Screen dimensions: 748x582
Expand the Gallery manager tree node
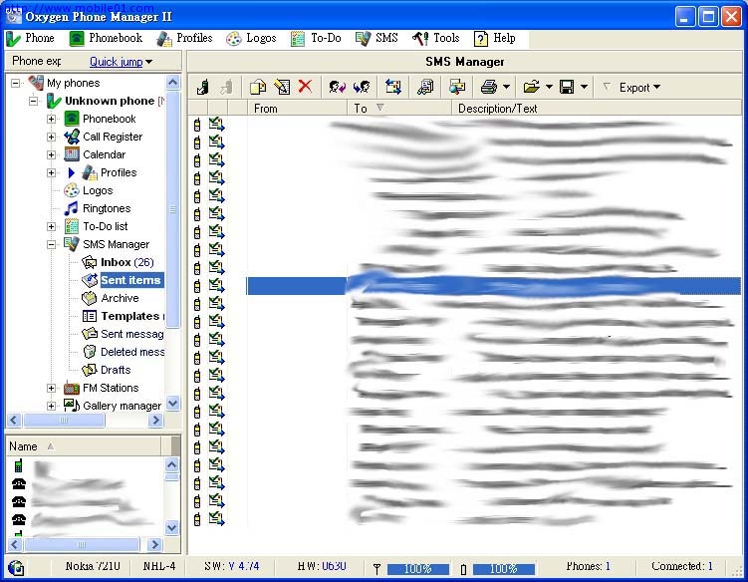pos(52,406)
